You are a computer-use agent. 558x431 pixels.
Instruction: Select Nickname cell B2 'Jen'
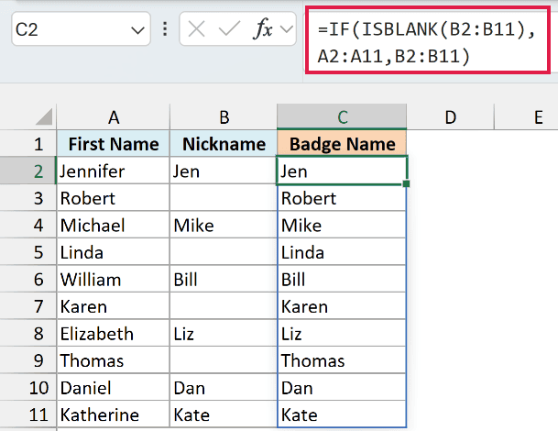[x=224, y=171]
